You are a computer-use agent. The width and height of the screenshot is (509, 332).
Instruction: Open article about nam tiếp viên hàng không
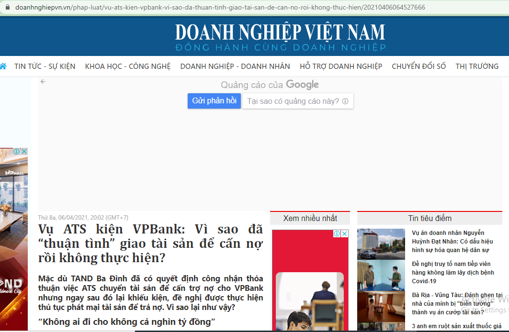(453, 272)
